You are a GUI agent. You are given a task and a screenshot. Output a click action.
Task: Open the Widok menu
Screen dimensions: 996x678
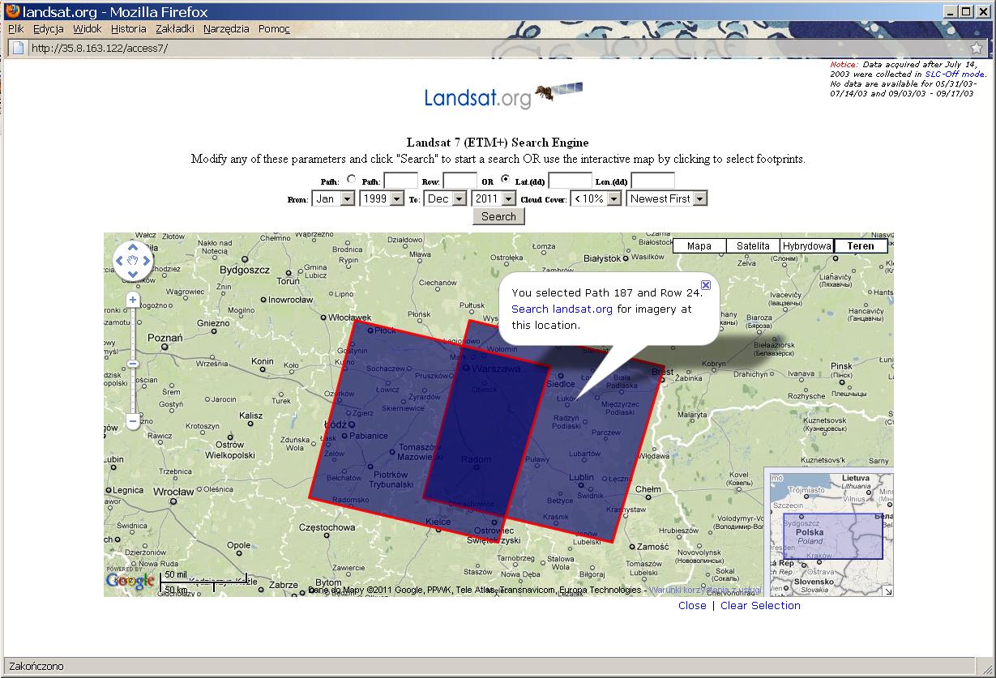(x=88, y=28)
